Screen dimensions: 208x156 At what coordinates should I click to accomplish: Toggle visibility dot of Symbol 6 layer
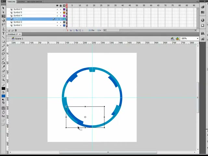(57, 9)
